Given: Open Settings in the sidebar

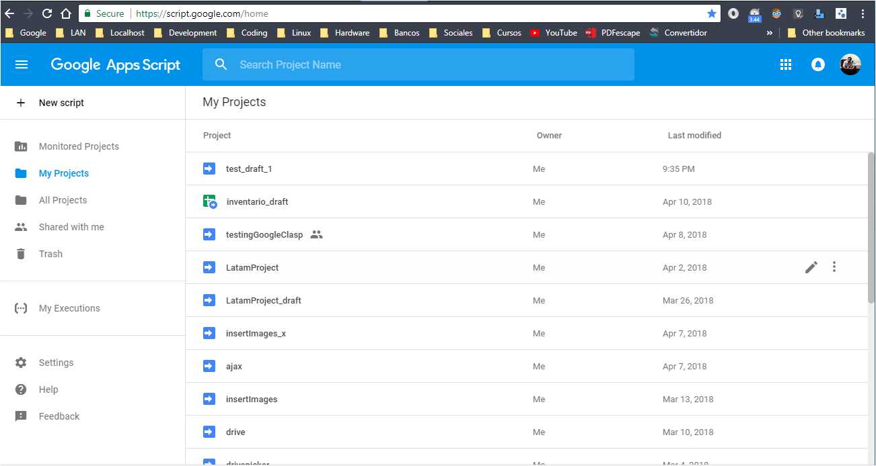Looking at the screenshot, I should pos(56,363).
